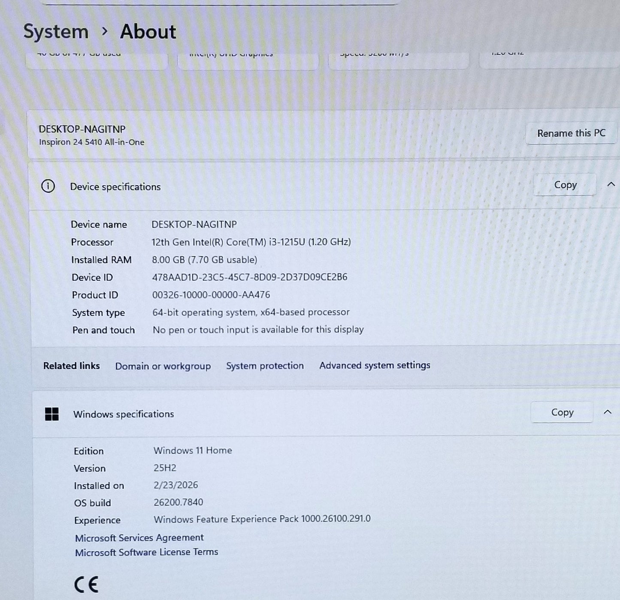Click the info icon beside Device specifications
The image size is (620, 600).
[x=48, y=186]
